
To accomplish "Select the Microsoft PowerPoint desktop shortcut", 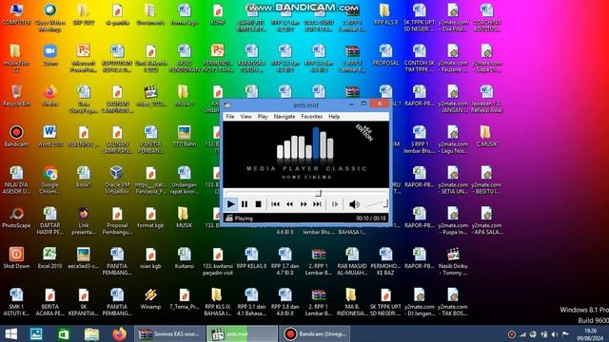I will click(83, 58).
